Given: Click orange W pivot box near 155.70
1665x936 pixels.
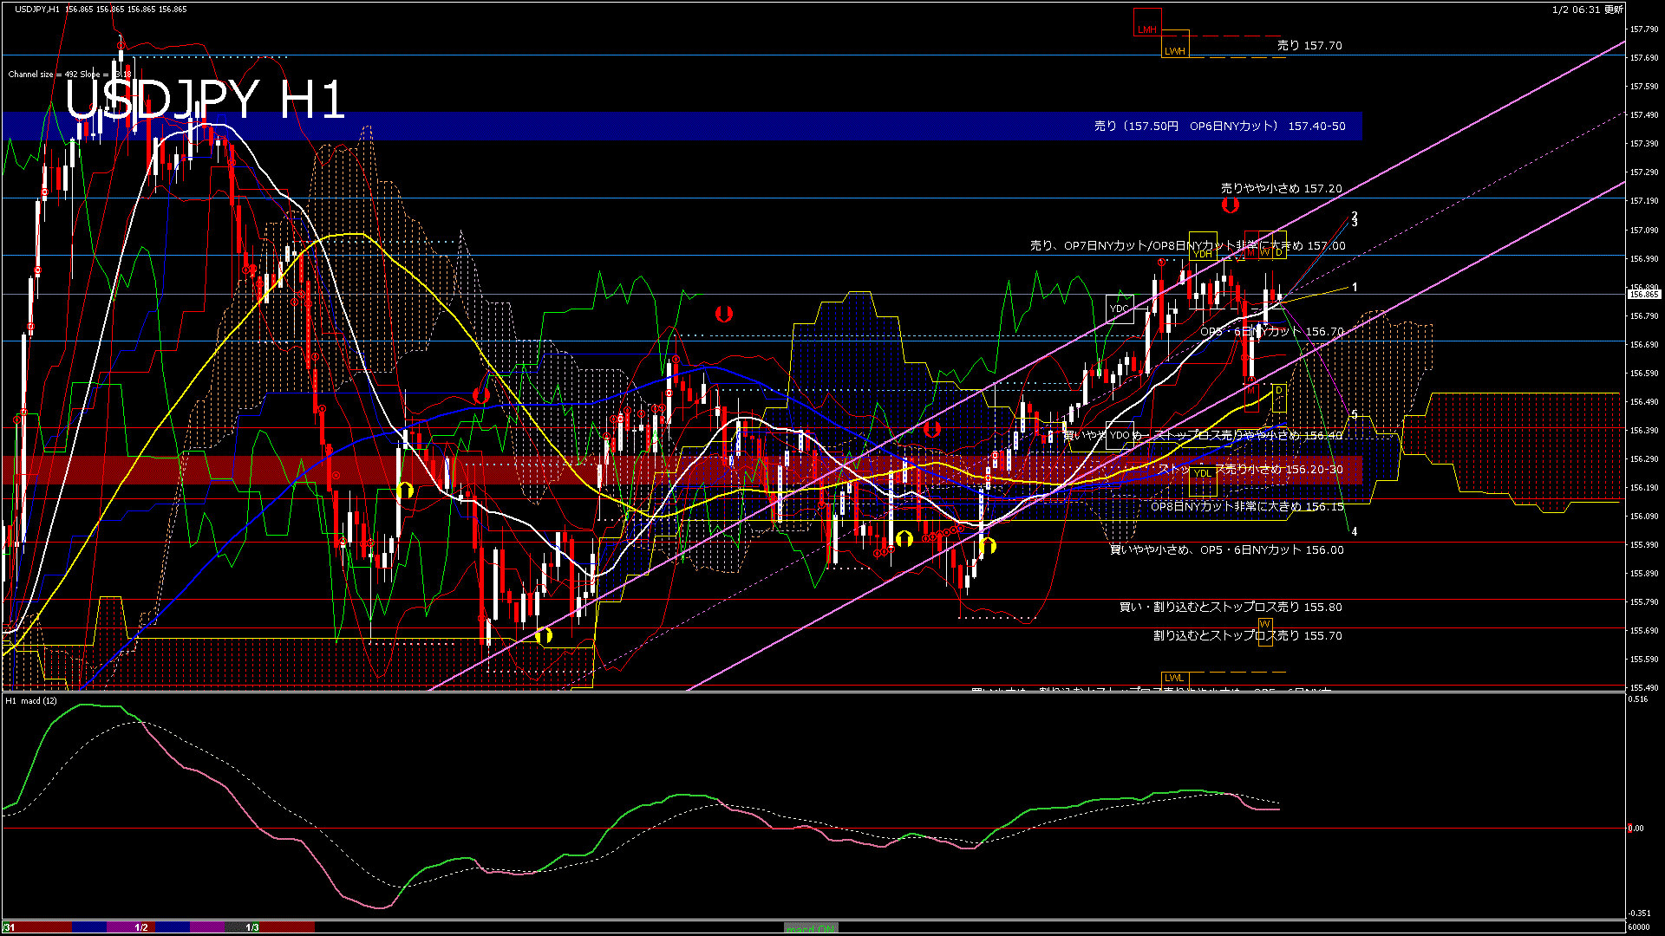Looking at the screenshot, I should (x=1264, y=625).
